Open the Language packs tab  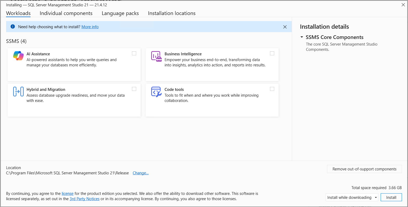point(120,13)
